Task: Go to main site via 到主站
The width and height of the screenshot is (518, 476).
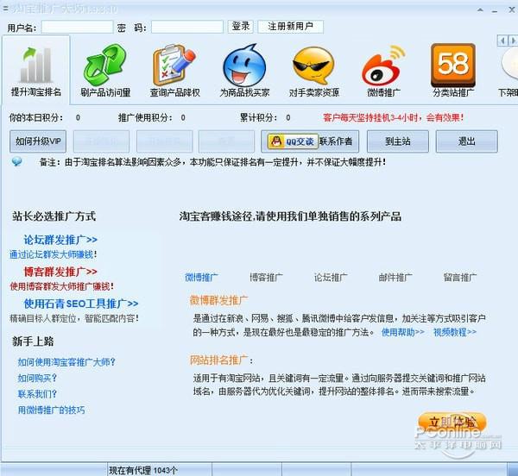Action: tap(398, 141)
